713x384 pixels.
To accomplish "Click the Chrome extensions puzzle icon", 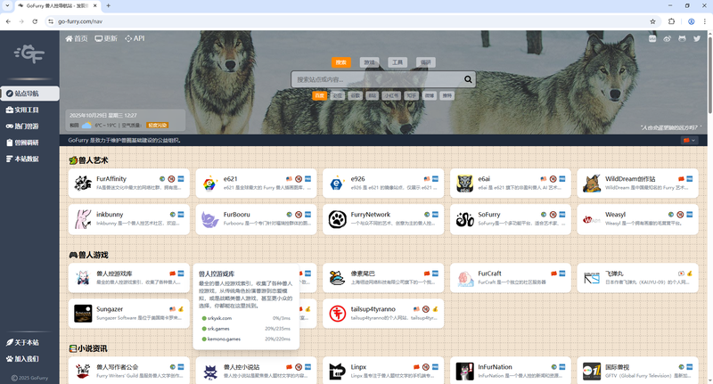I will (671, 21).
